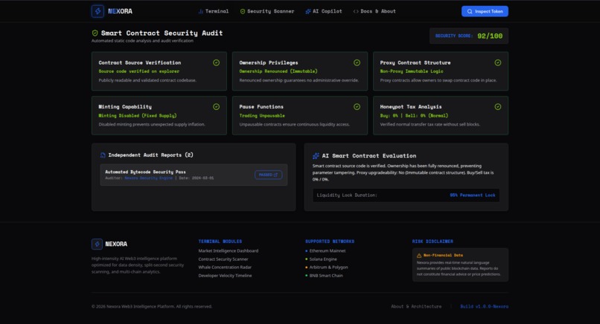Click the 92/100 security score value

(490, 36)
